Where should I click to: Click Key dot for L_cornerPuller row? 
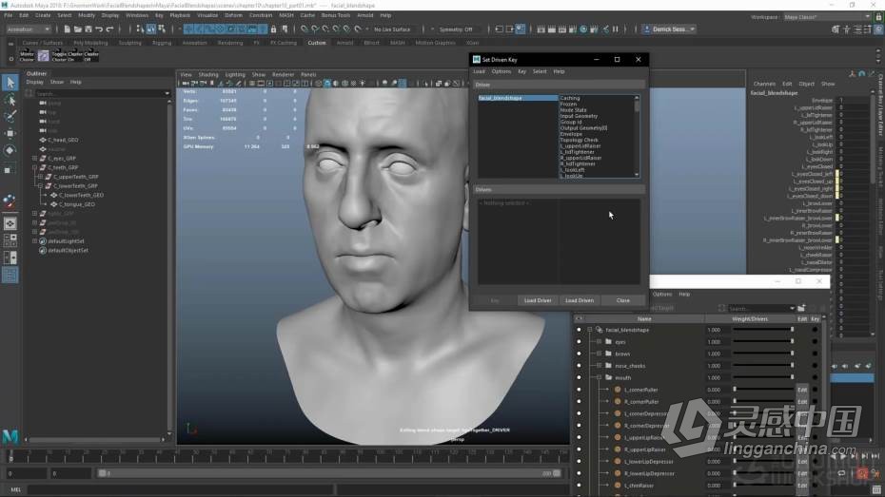tap(815, 390)
